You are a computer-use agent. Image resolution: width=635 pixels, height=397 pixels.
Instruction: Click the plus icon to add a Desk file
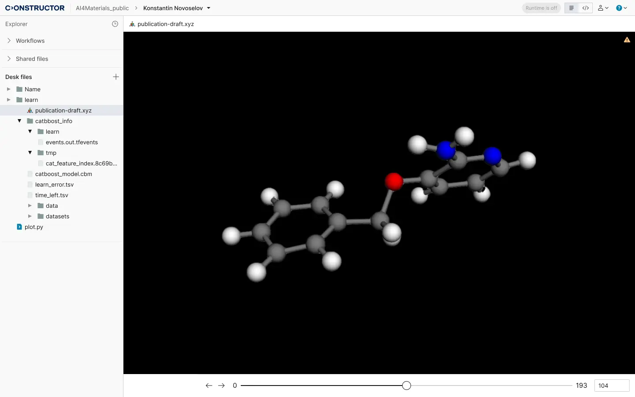click(116, 77)
